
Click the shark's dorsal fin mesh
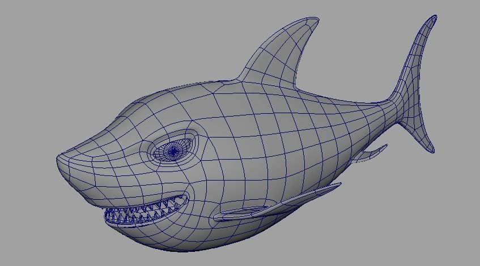[279, 52]
